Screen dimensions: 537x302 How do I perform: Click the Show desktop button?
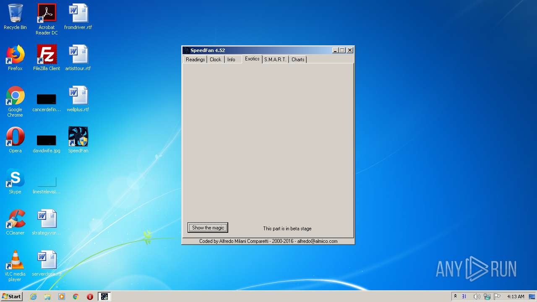[x=533, y=297]
